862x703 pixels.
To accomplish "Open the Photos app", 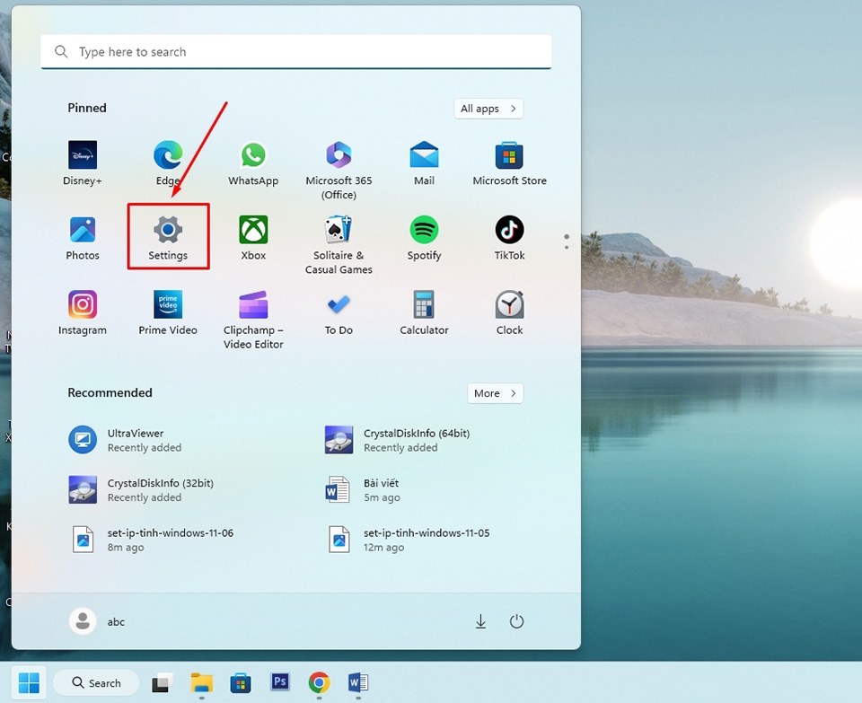I will click(x=82, y=236).
